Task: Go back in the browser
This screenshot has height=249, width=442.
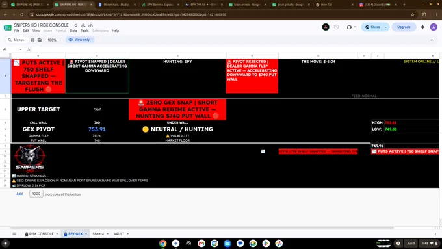Action: (x=5, y=14)
